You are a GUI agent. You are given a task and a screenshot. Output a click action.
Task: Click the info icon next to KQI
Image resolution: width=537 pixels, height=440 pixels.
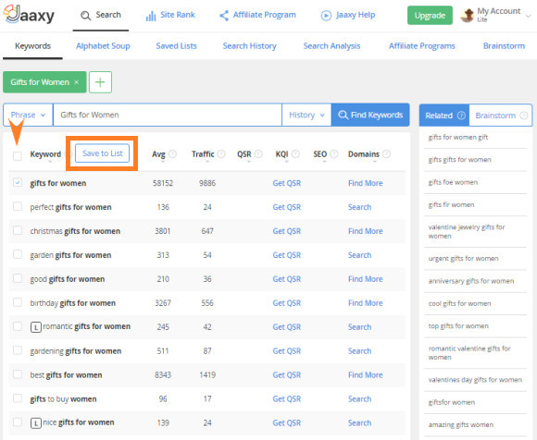295,153
